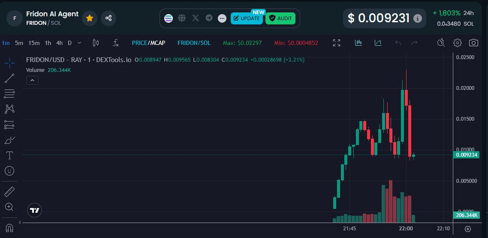Viewport: 488px width, 238px height.
Task: Switch to the 15m timeframe
Action: 34,43
